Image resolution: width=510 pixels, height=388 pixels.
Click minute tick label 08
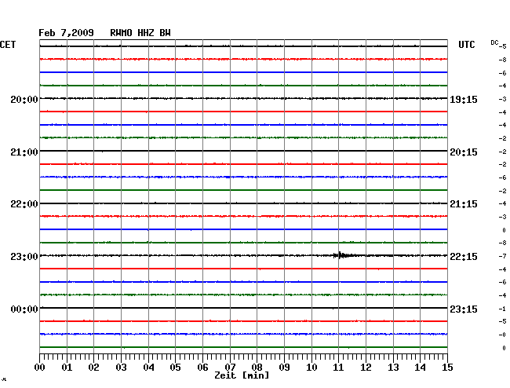[257, 367]
